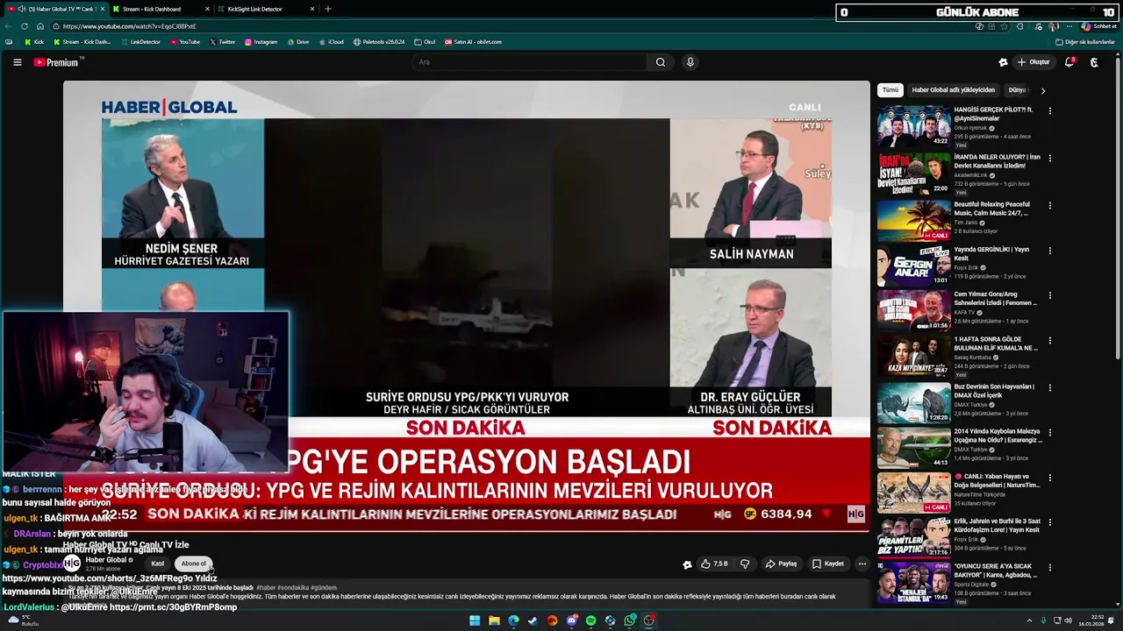Select the Haber Global adlı yükleyiciden chip
The height and width of the screenshot is (631, 1123).
(x=953, y=90)
